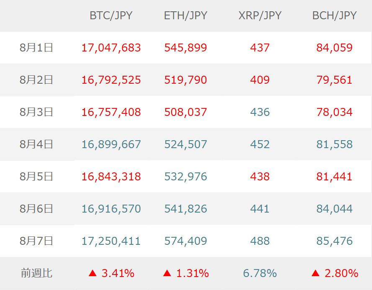The image size is (372, 290).
Task: Click the 8月4日 date cell
Action: tap(36, 144)
